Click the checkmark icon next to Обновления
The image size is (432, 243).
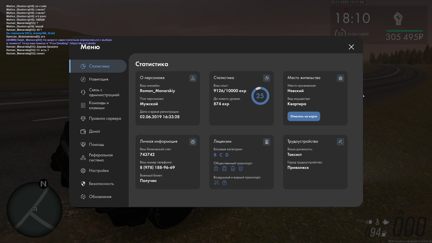(x=83, y=197)
